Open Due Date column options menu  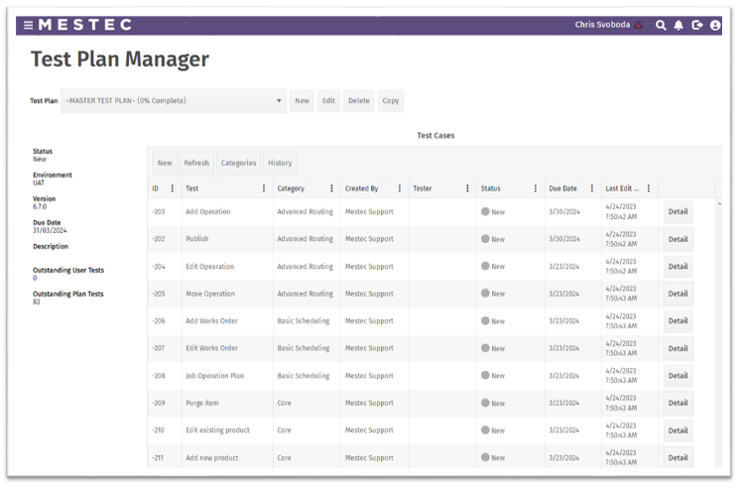pos(592,188)
